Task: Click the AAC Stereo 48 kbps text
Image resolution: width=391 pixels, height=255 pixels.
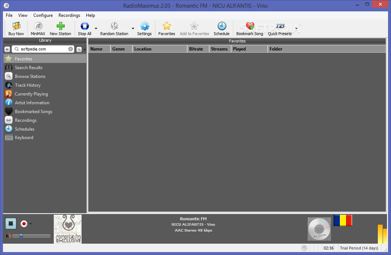Action: pos(193,230)
